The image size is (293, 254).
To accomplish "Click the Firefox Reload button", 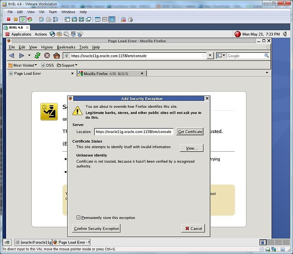I will tap(37, 55).
